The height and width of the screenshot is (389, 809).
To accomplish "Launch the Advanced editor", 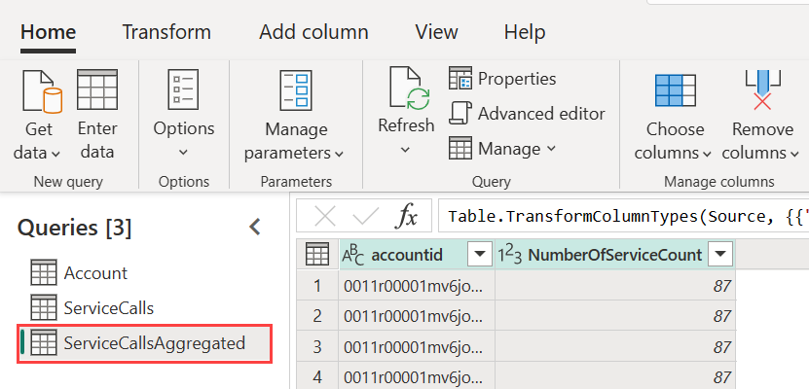I will click(x=527, y=114).
